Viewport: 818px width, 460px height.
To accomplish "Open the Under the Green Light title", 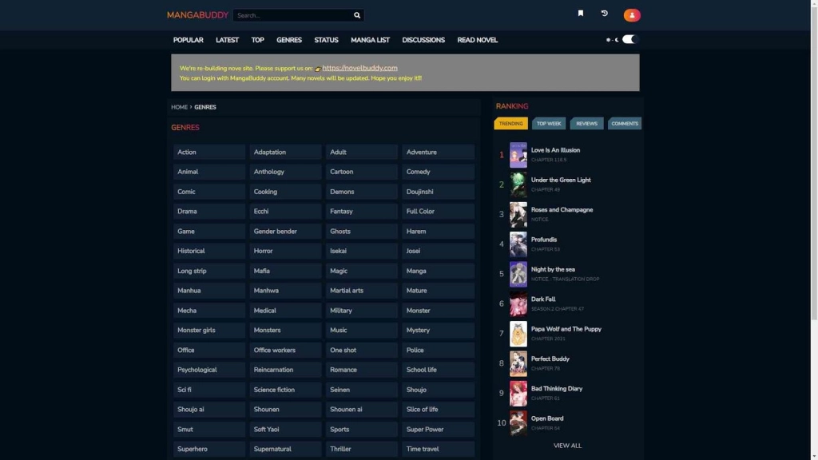I will pyautogui.click(x=561, y=180).
